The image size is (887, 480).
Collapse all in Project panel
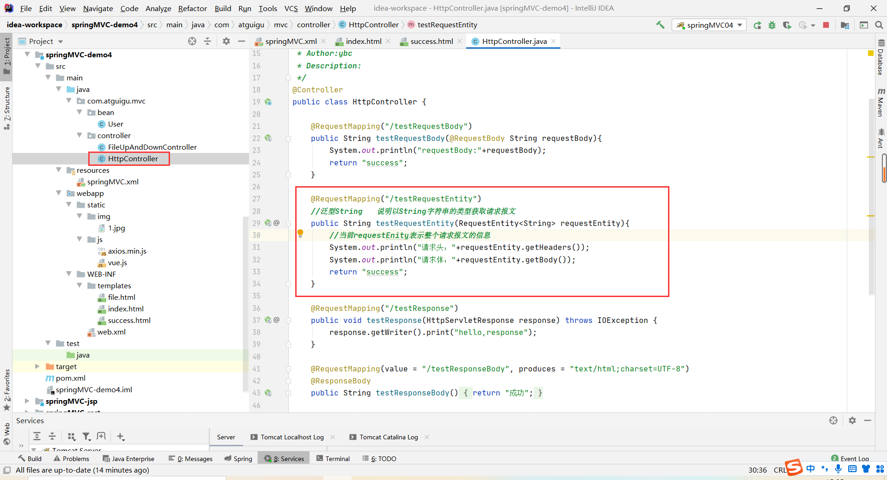tap(207, 41)
